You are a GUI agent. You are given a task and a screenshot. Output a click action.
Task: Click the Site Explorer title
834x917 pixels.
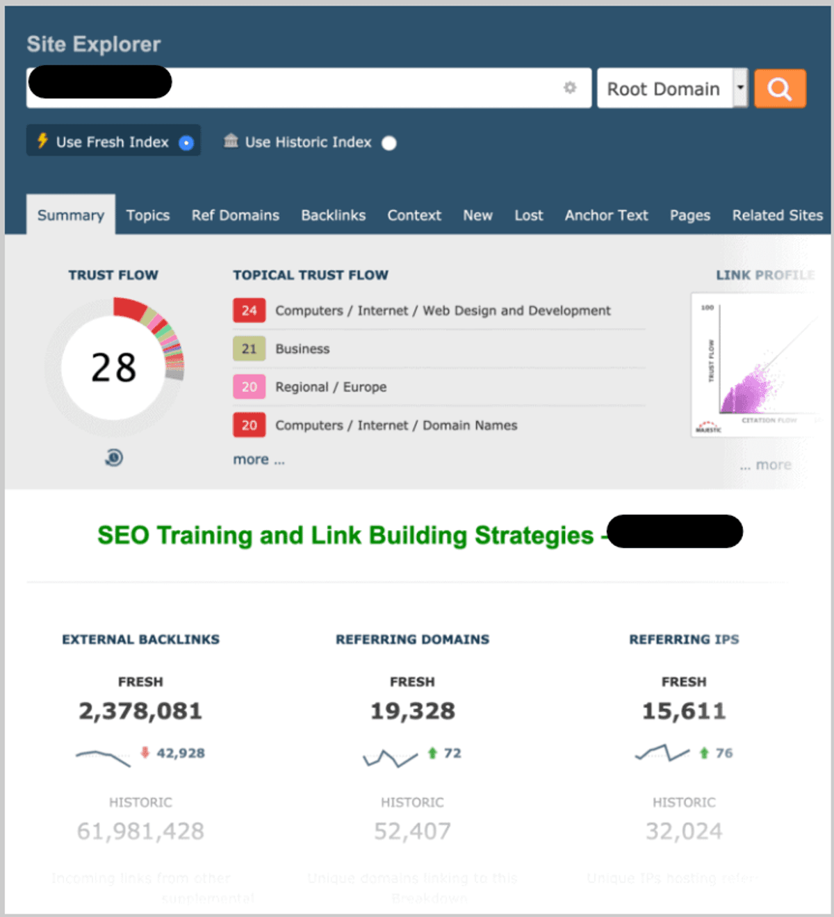[94, 44]
